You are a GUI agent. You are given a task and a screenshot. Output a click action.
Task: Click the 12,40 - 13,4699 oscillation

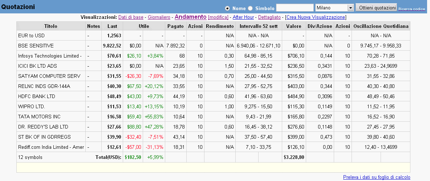[381, 147]
